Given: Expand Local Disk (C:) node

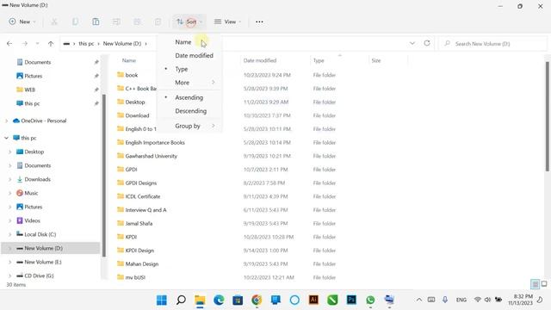Looking at the screenshot, I should (x=9, y=234).
